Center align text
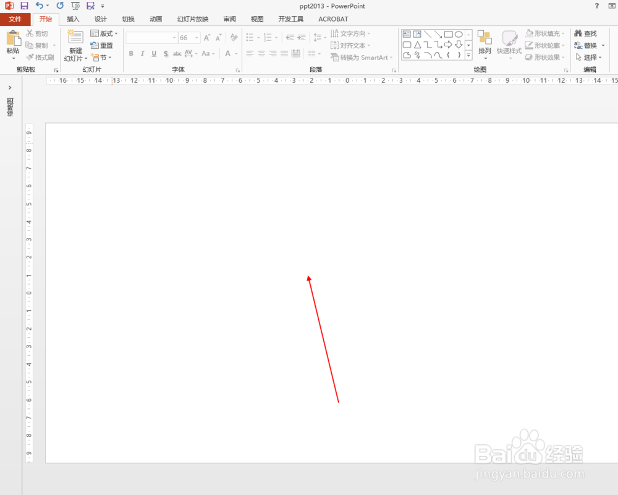The width and height of the screenshot is (618, 495). tap(261, 54)
